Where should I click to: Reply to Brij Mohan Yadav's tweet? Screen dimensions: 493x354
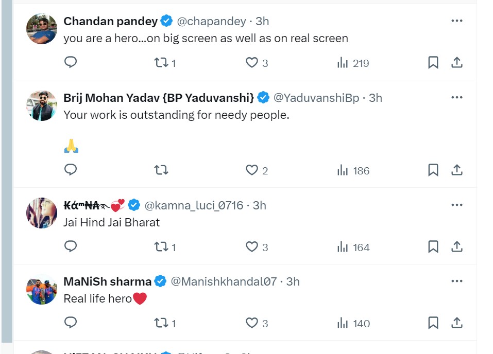pyautogui.click(x=71, y=170)
